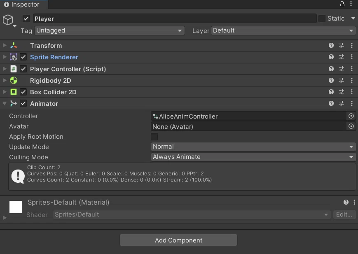
Task: Open Transform help reference icon
Action: point(331,45)
